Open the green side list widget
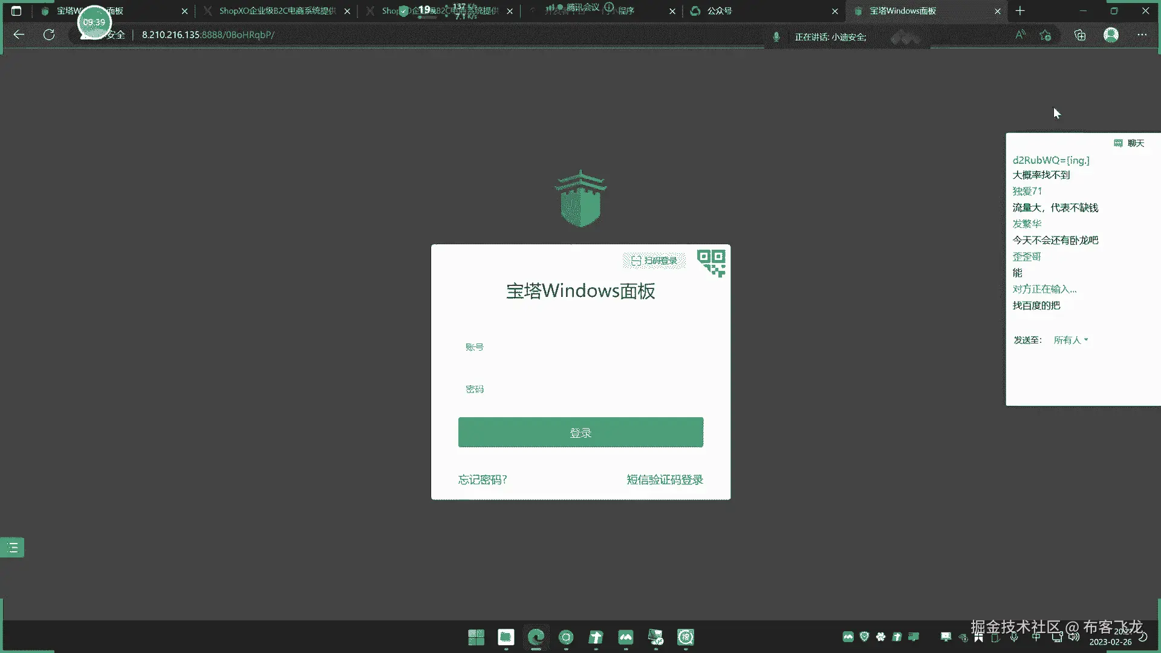Viewport: 1161px width, 653px height. coord(12,548)
